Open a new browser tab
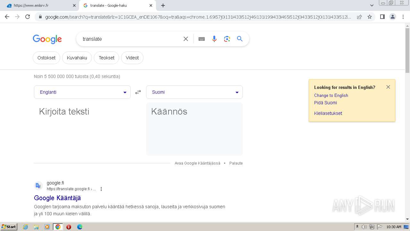This screenshot has width=410, height=231. [x=163, y=5]
